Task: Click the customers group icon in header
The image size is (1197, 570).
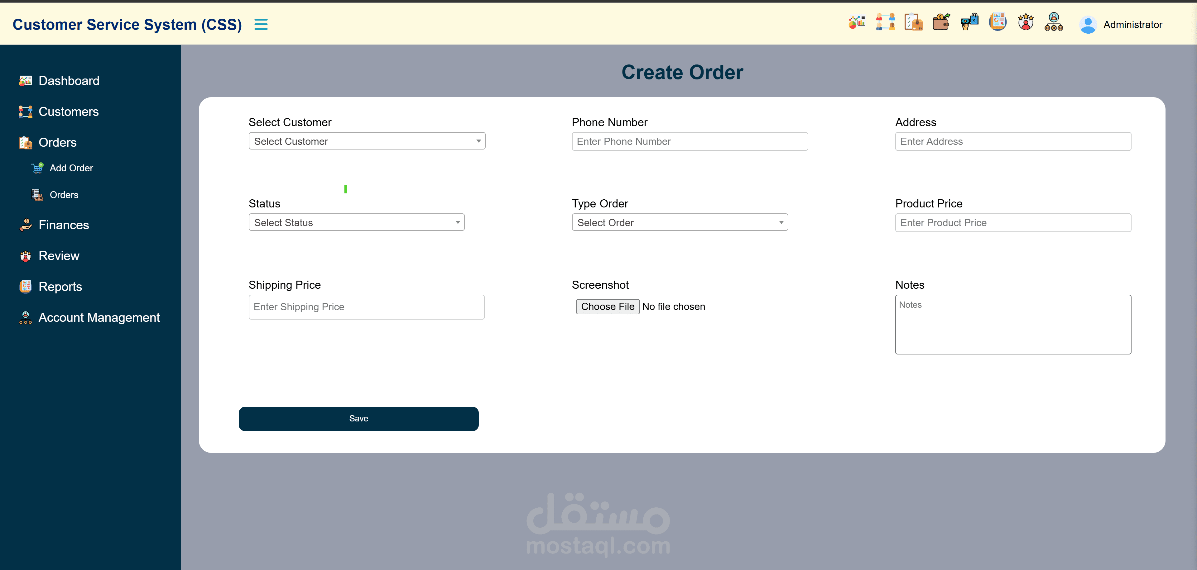Action: [x=885, y=22]
